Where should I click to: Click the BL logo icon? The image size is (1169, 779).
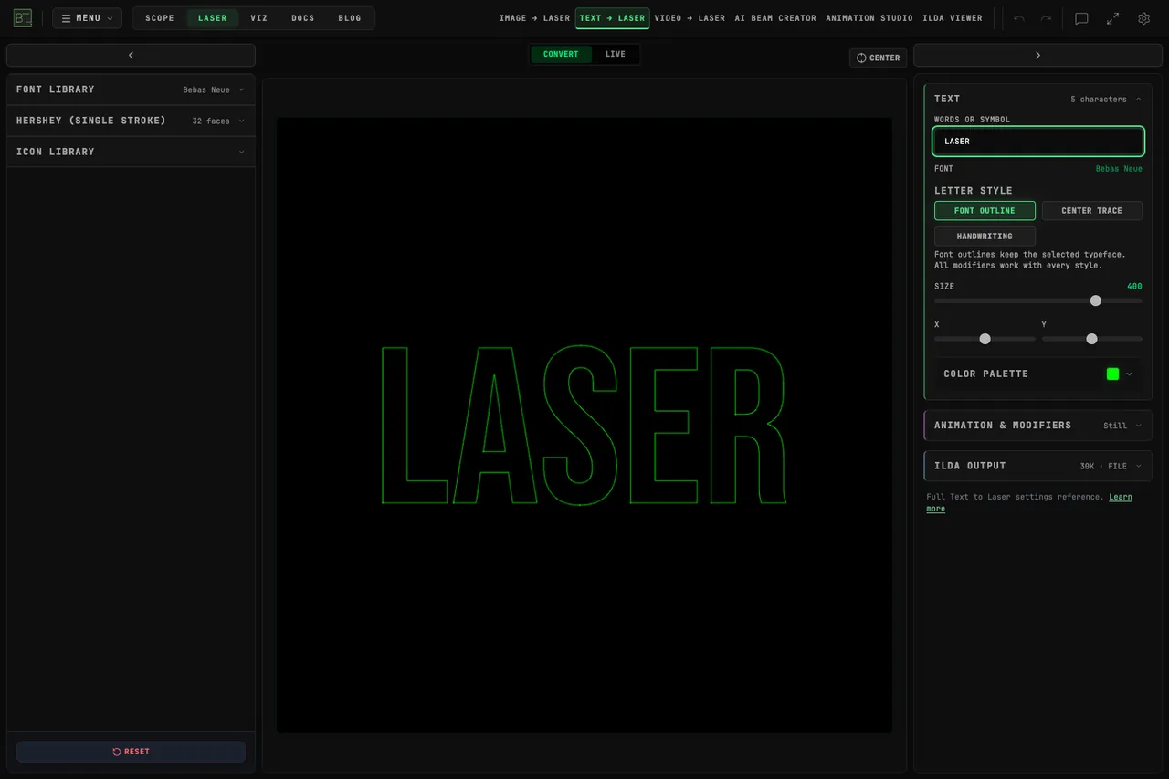(x=22, y=18)
